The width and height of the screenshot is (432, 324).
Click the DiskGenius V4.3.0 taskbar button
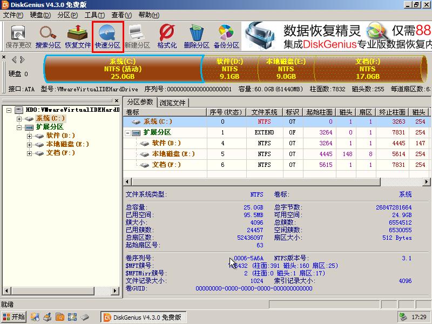coord(143,317)
